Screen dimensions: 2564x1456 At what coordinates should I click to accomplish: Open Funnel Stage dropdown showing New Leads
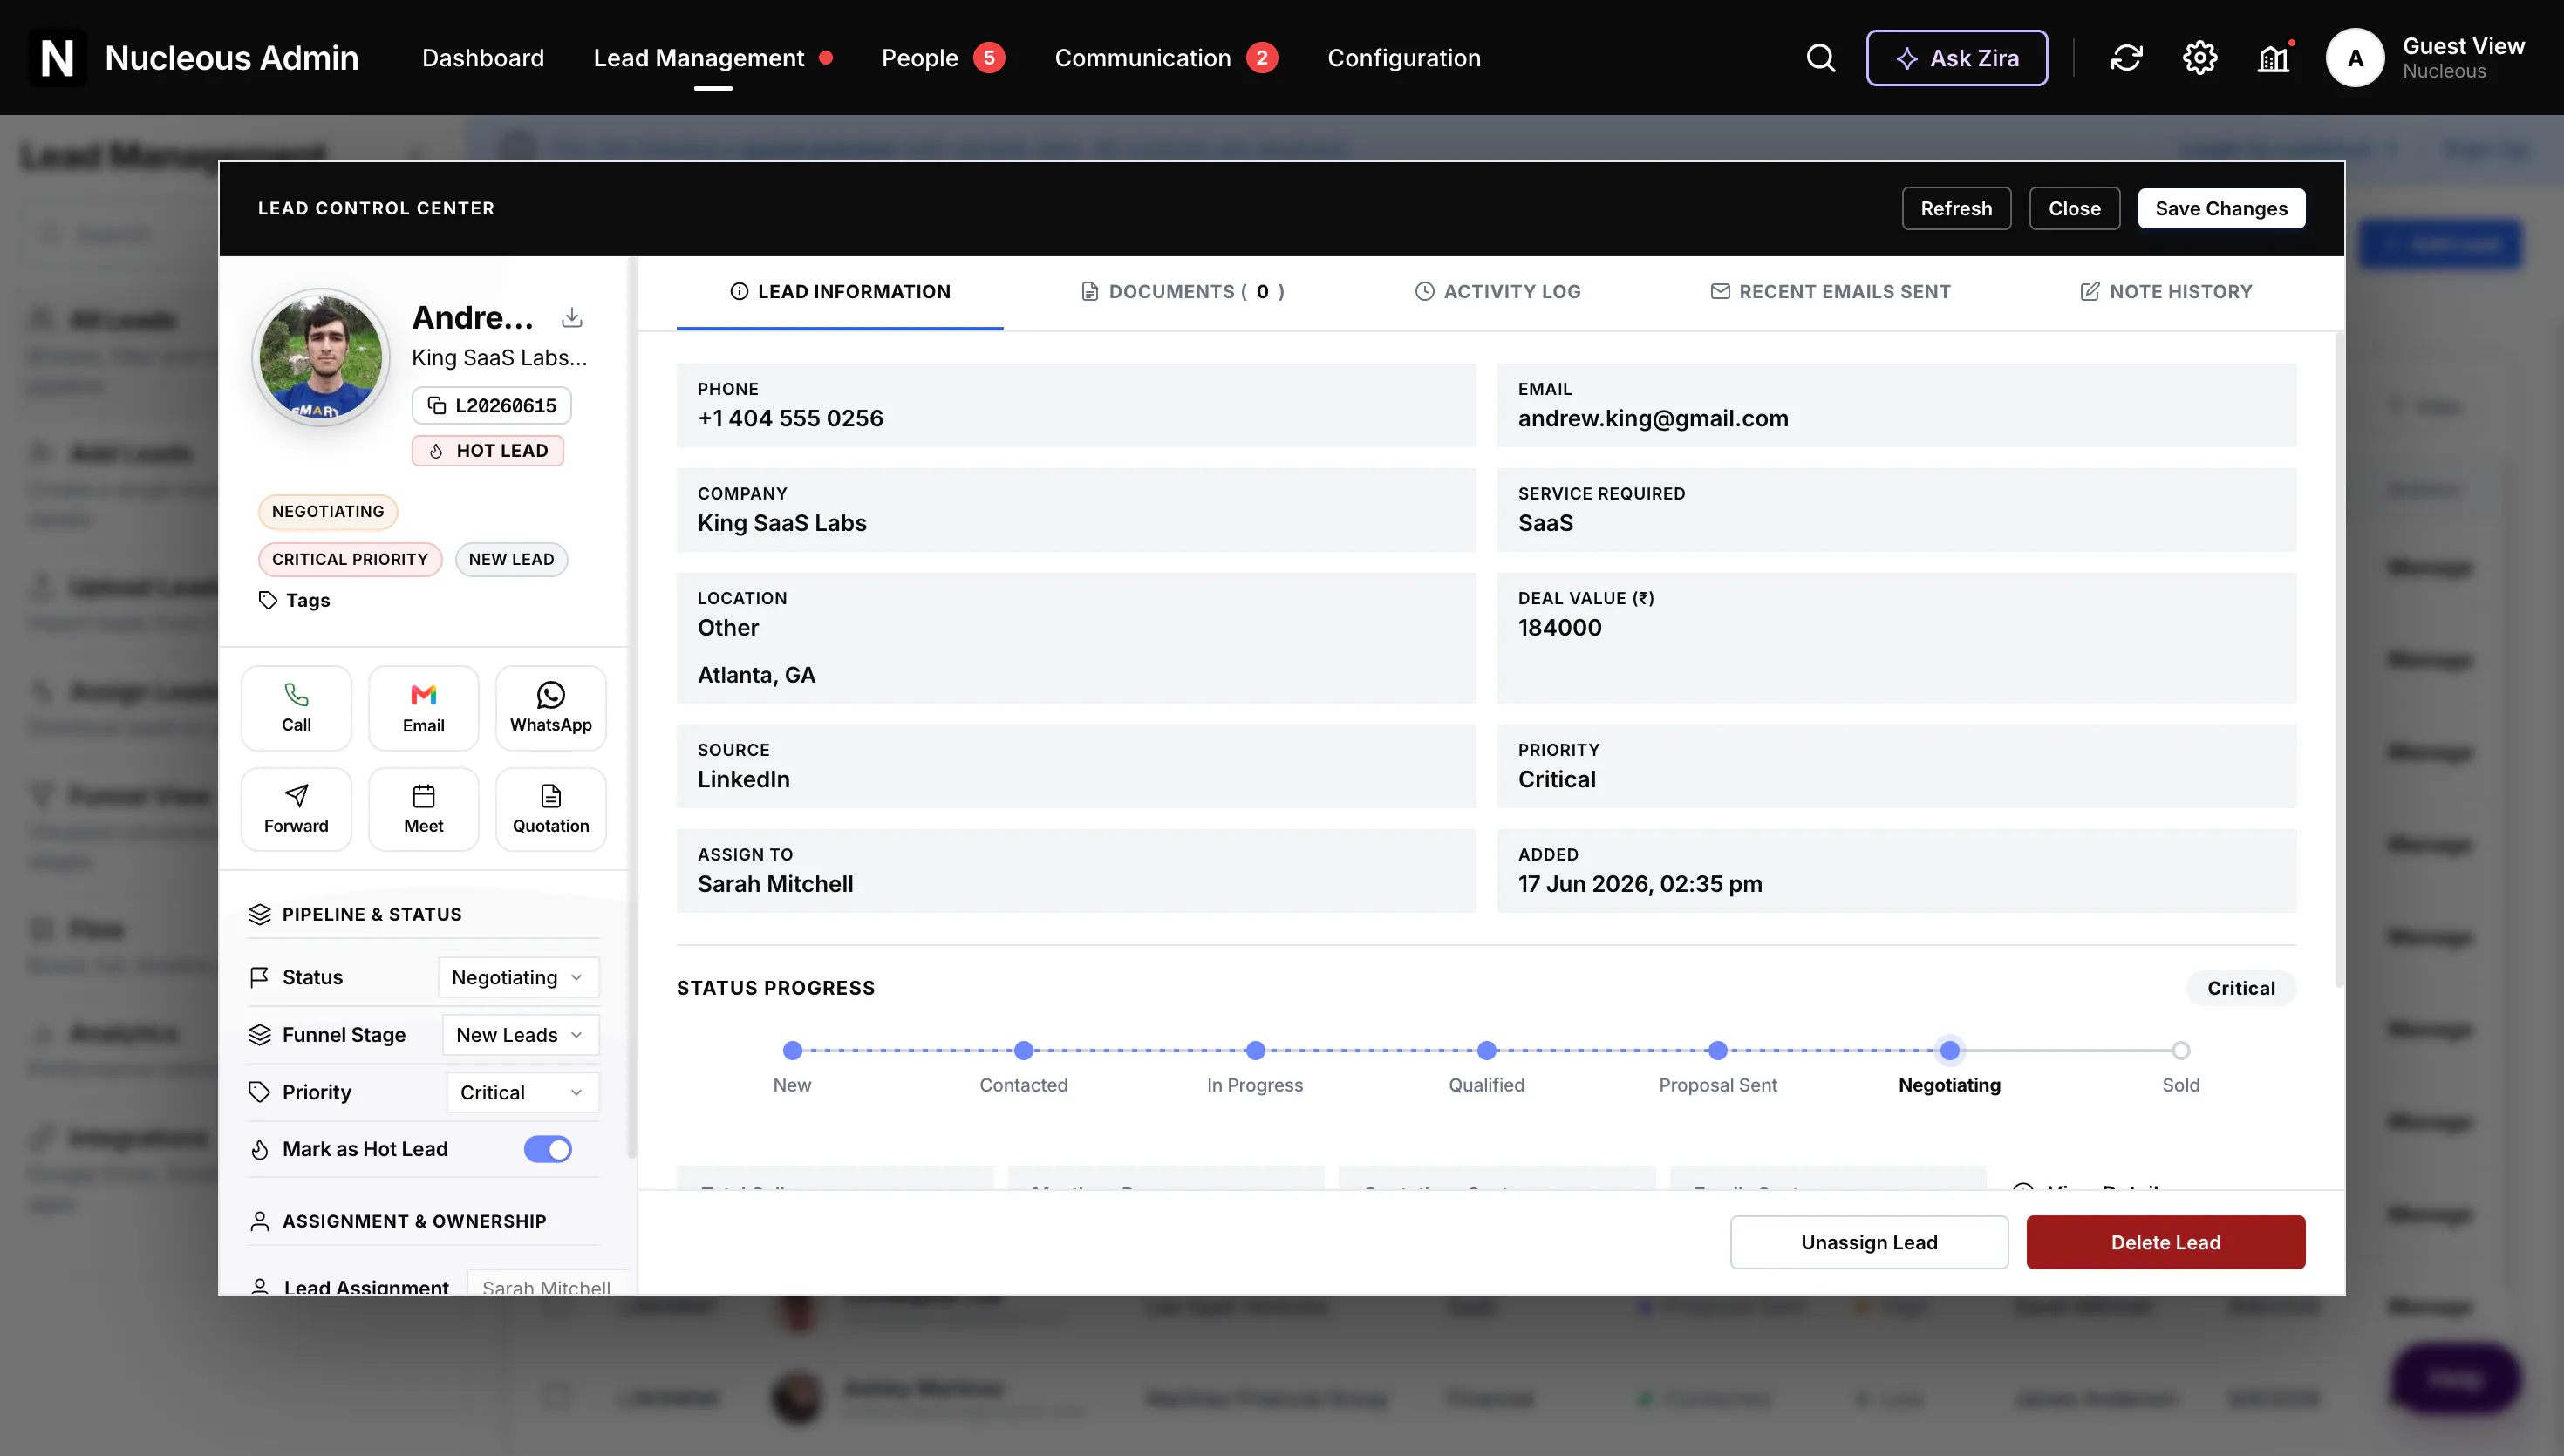click(520, 1035)
